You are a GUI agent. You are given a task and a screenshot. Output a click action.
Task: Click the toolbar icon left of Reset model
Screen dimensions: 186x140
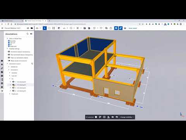(x=125, y=28)
